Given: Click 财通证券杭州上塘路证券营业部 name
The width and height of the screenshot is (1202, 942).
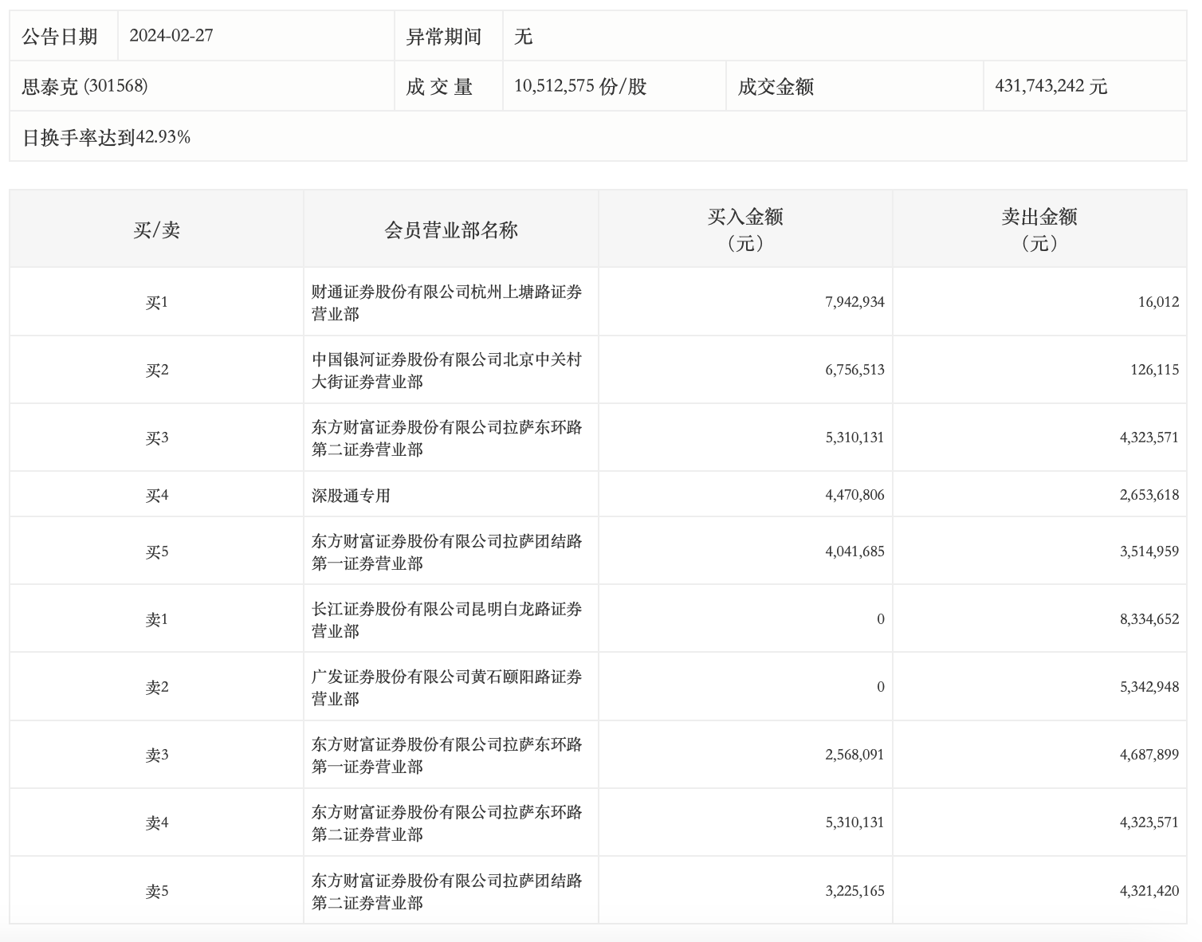Looking at the screenshot, I should pyautogui.click(x=447, y=303).
